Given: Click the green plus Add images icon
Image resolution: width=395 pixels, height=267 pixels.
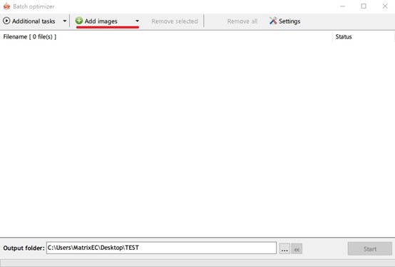Looking at the screenshot, I should 79,21.
